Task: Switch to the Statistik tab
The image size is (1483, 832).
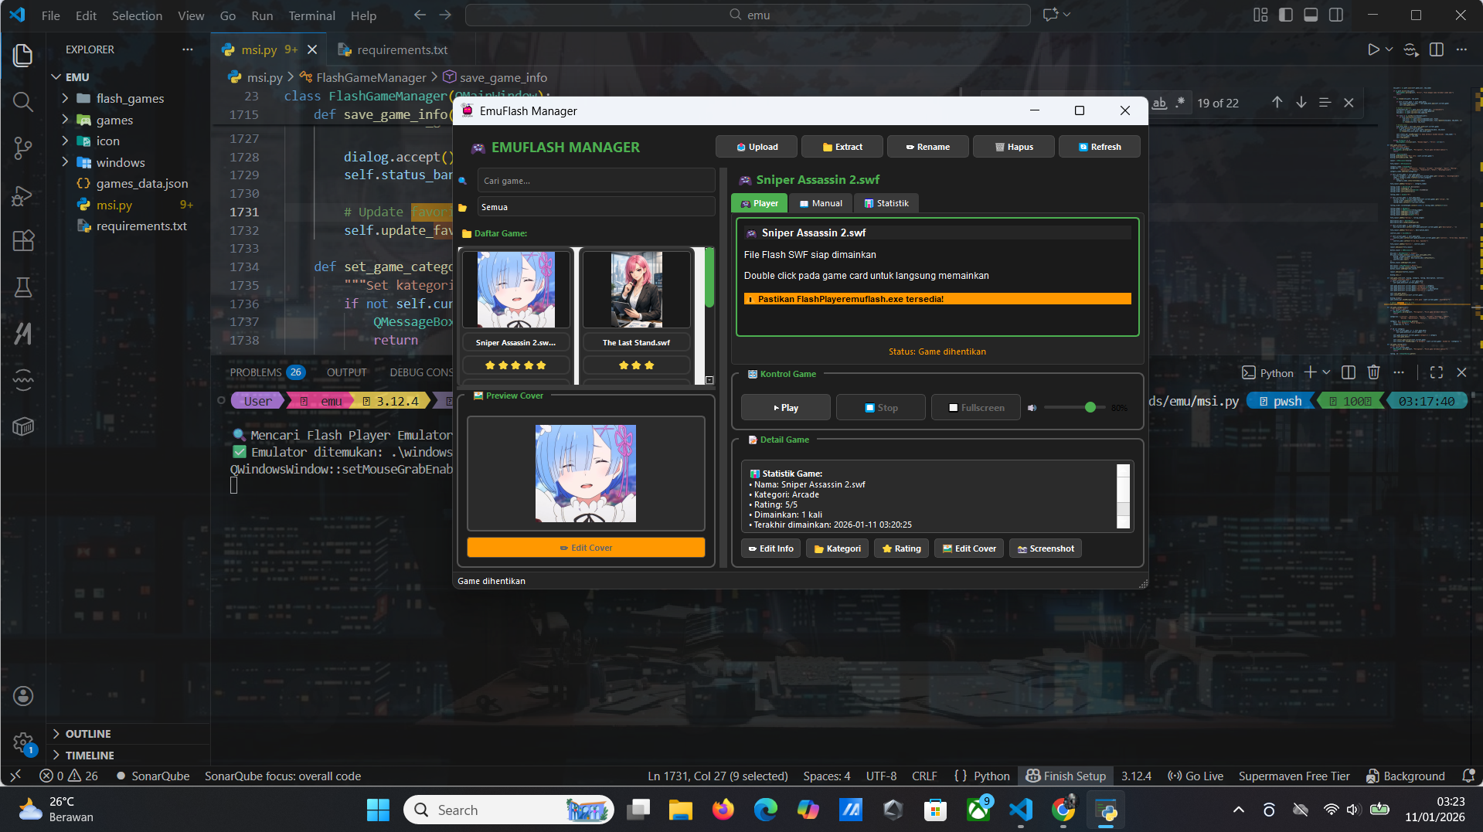Action: 886,202
